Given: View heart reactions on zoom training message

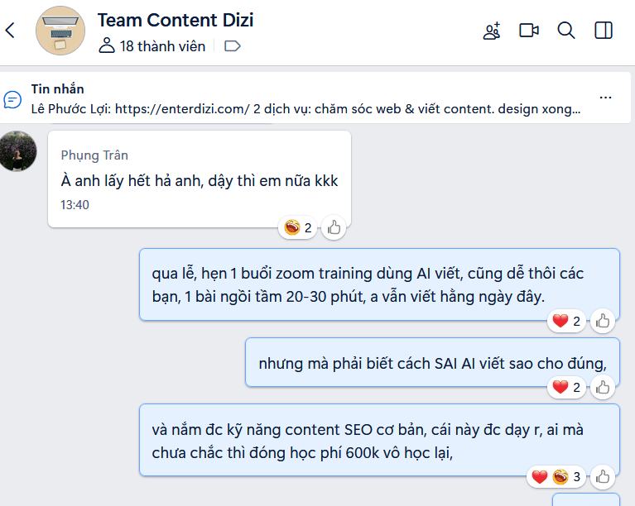Looking at the screenshot, I should point(567,321).
